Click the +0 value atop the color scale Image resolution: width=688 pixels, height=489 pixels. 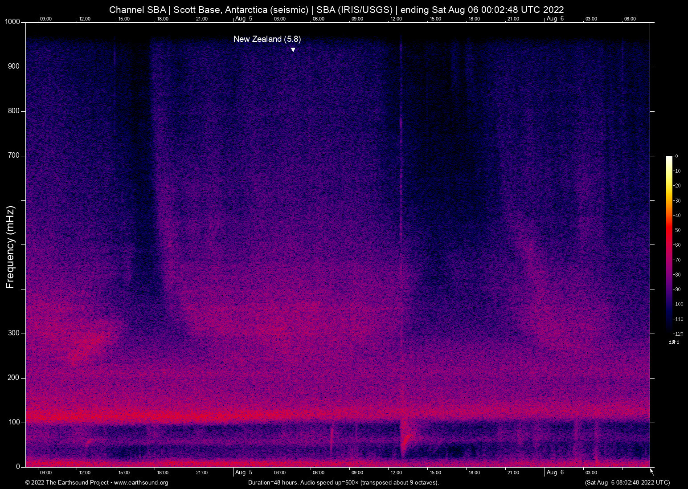pos(676,156)
